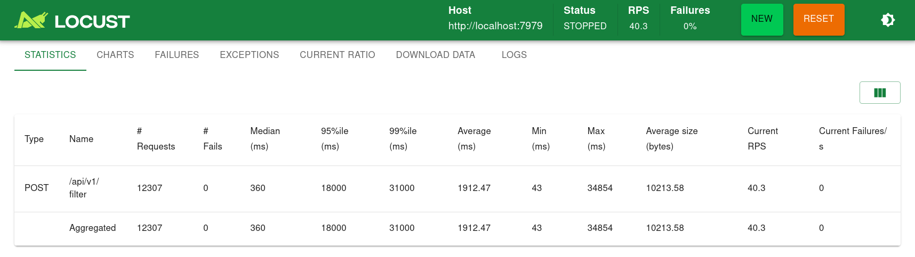
Task: Sort by the Type column header
Action: click(x=34, y=139)
